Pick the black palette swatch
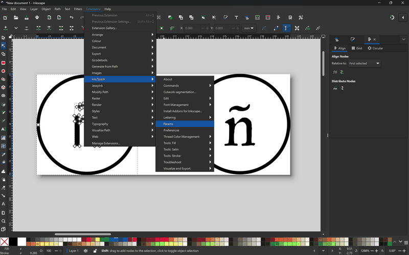 coord(13,242)
